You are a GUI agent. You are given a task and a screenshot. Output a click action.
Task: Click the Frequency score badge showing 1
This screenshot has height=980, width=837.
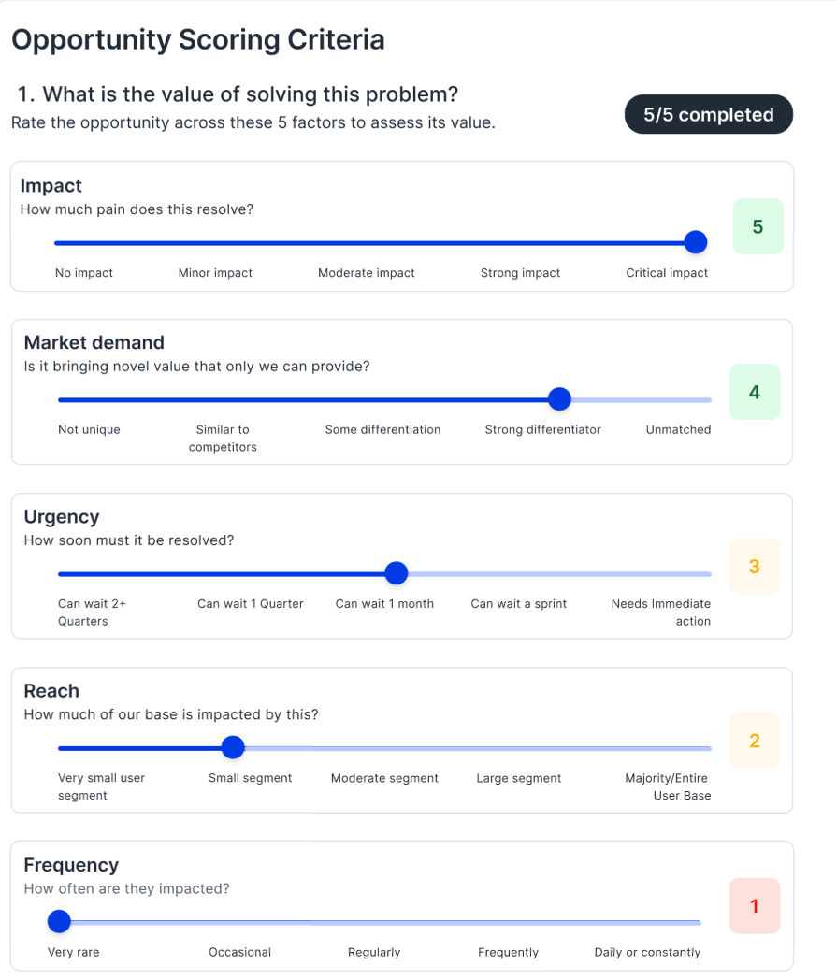[x=754, y=905]
